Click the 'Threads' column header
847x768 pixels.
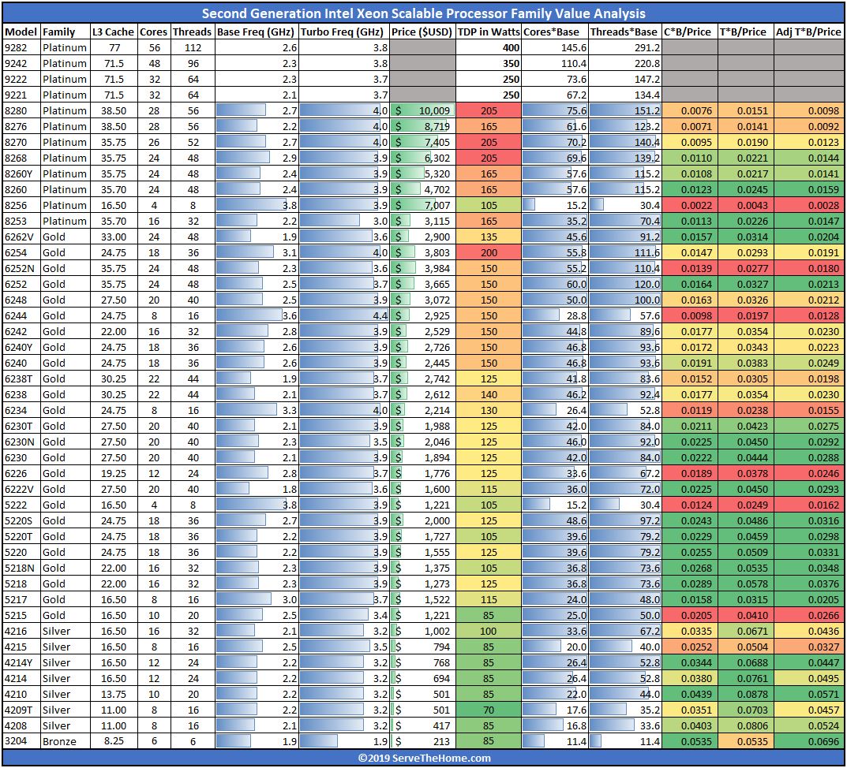[x=193, y=32]
